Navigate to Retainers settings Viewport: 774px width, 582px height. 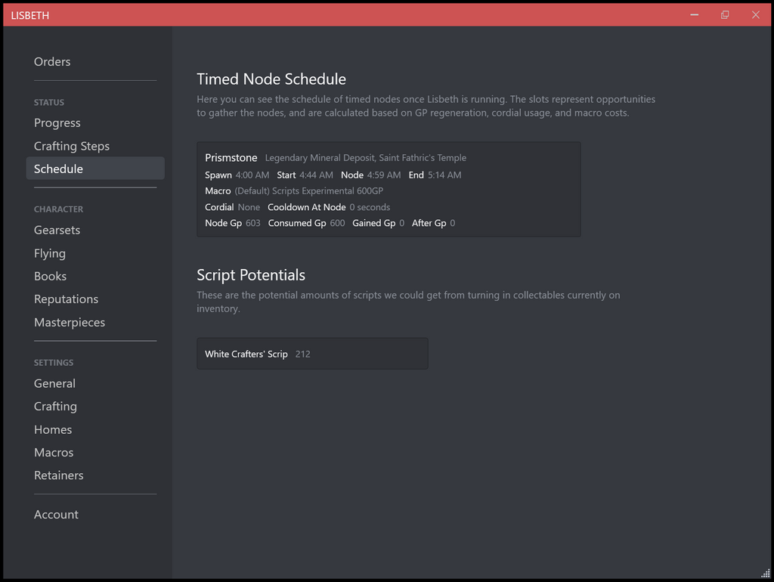click(x=59, y=475)
